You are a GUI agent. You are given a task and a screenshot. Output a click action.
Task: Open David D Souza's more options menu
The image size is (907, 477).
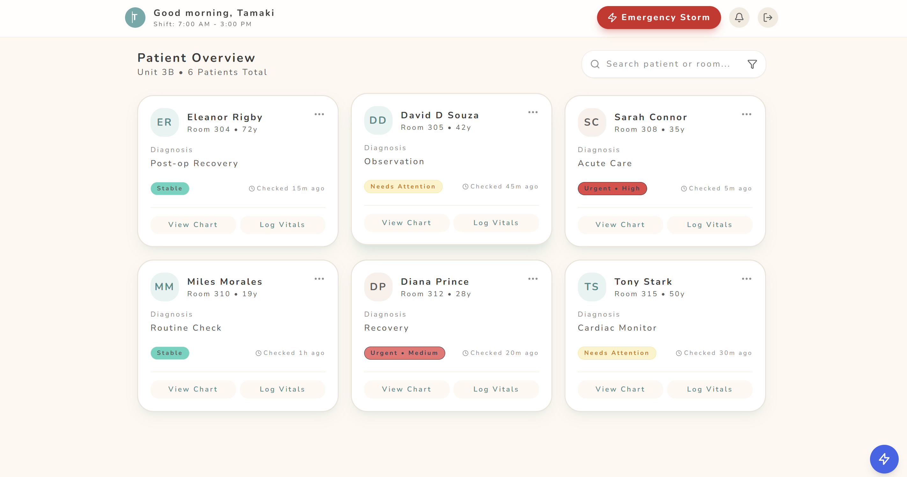[x=533, y=112]
